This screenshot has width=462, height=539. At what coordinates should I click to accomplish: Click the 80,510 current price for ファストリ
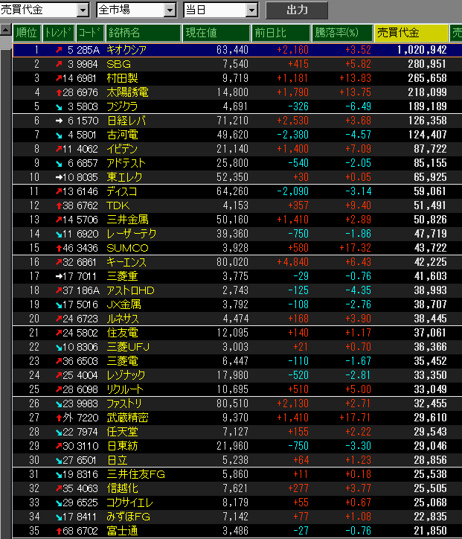pos(233,404)
